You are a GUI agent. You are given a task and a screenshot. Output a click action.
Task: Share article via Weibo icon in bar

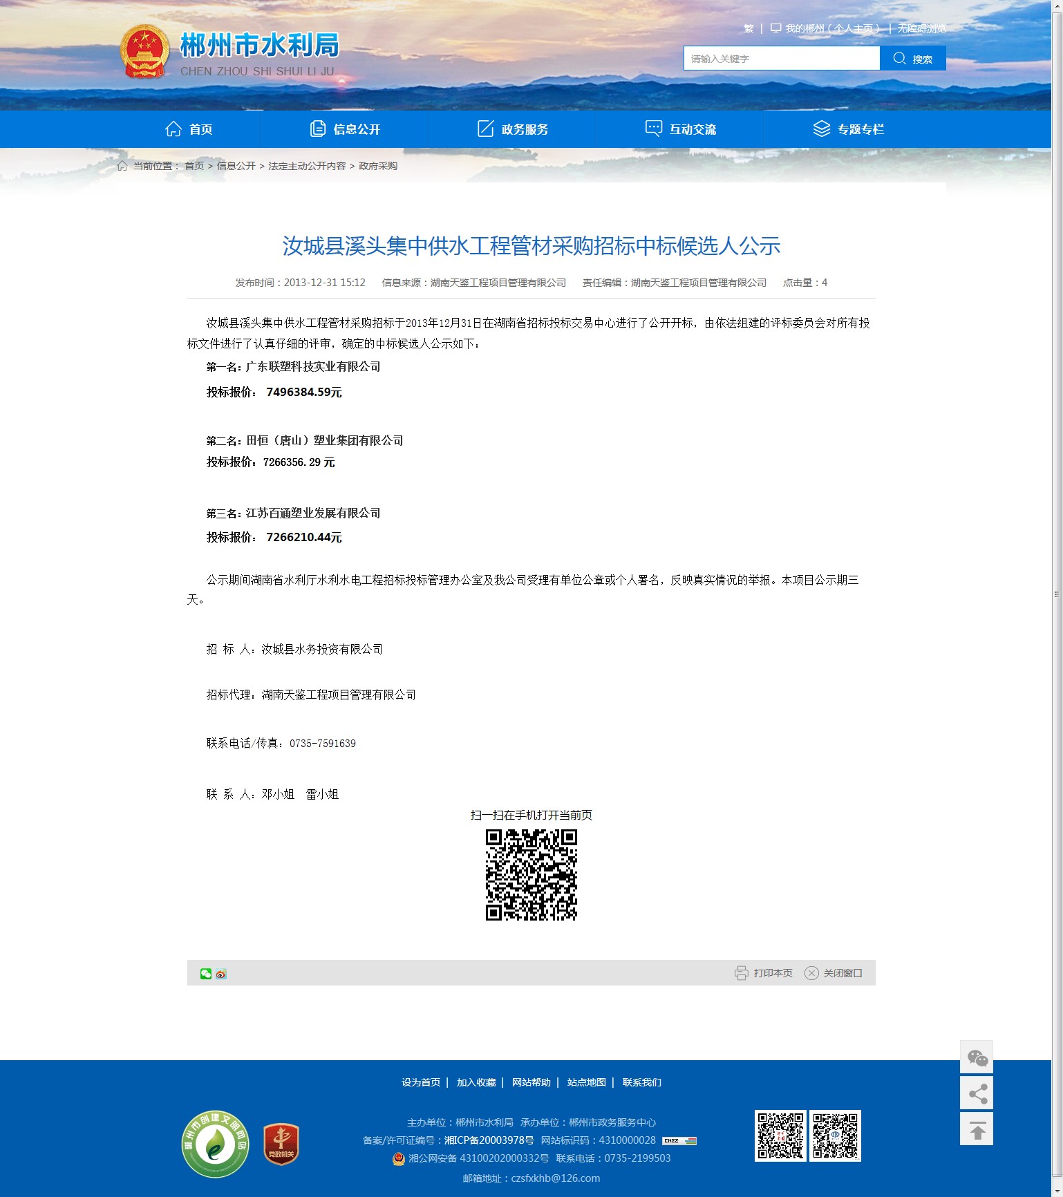coord(221,974)
